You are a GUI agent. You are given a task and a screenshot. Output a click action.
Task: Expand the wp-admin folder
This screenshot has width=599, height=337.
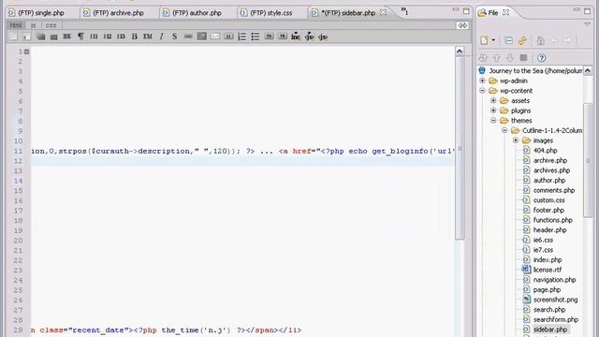coord(482,81)
